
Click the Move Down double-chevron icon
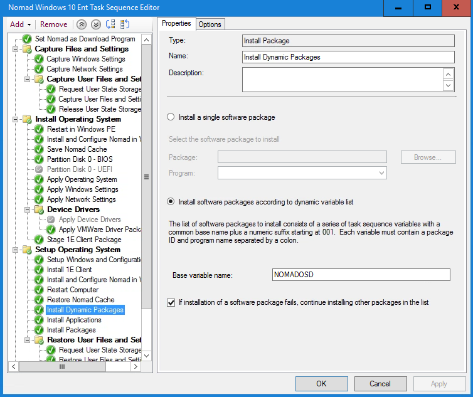95,24
